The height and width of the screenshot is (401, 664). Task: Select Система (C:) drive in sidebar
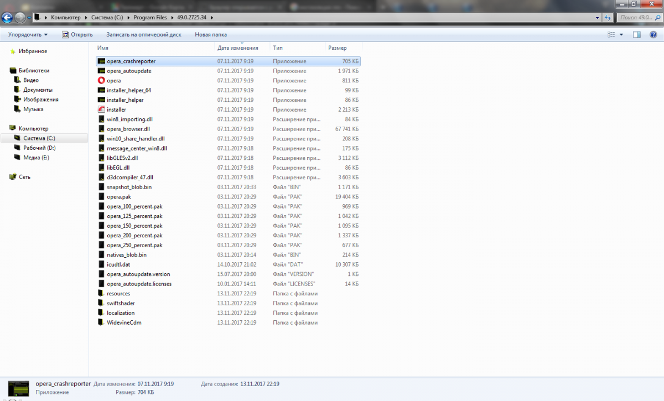click(x=44, y=138)
